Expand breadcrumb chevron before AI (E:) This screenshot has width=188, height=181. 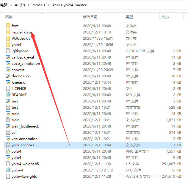[11, 5]
